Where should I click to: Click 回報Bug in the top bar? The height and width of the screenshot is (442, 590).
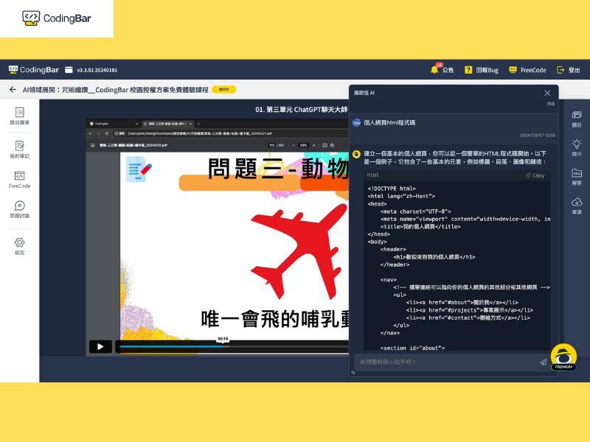[482, 70]
